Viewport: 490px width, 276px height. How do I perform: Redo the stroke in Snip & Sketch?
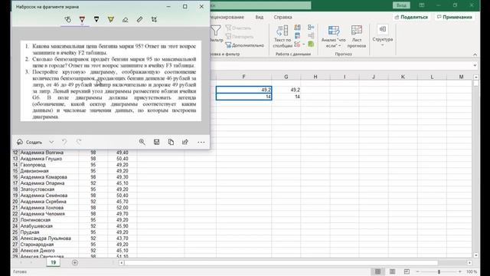(x=79, y=142)
